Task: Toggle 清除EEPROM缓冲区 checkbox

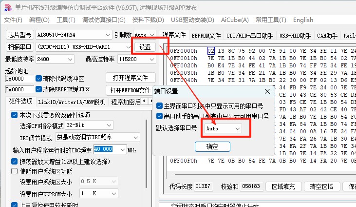Action: [39, 89]
